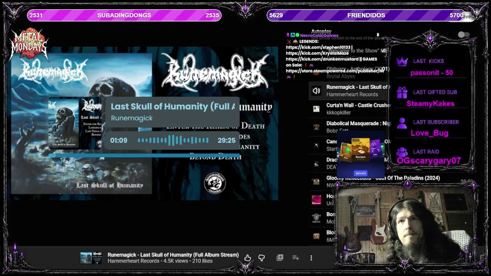Click the kick.com/KrystalMaze chat link
The width and height of the screenshot is (491, 276).
coord(317,53)
